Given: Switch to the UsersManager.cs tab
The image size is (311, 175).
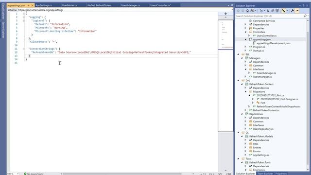Looking at the screenshot, I should [131, 5].
